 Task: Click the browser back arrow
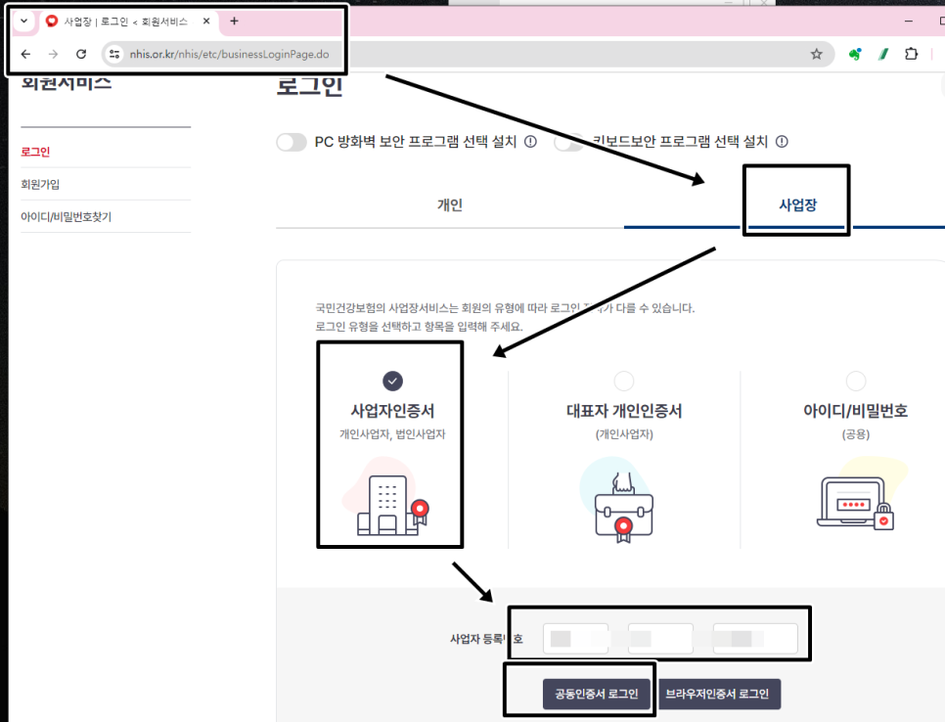(24, 54)
